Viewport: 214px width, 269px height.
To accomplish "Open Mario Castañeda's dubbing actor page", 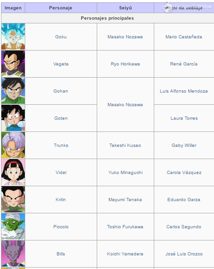I will click(184, 36).
